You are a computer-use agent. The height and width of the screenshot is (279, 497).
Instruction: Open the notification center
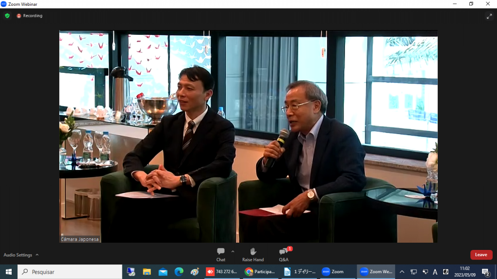pos(485,272)
